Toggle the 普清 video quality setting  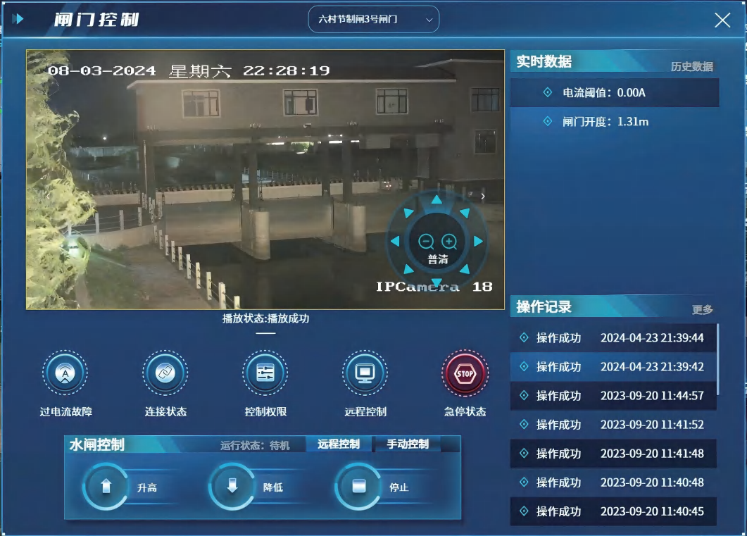[438, 260]
